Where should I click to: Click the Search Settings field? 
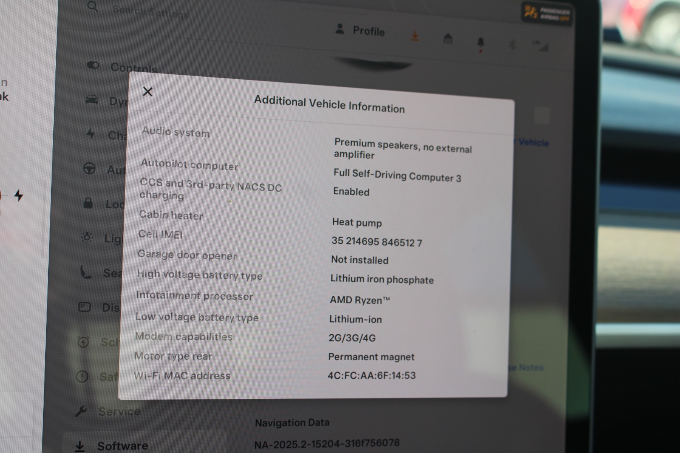tap(150, 12)
